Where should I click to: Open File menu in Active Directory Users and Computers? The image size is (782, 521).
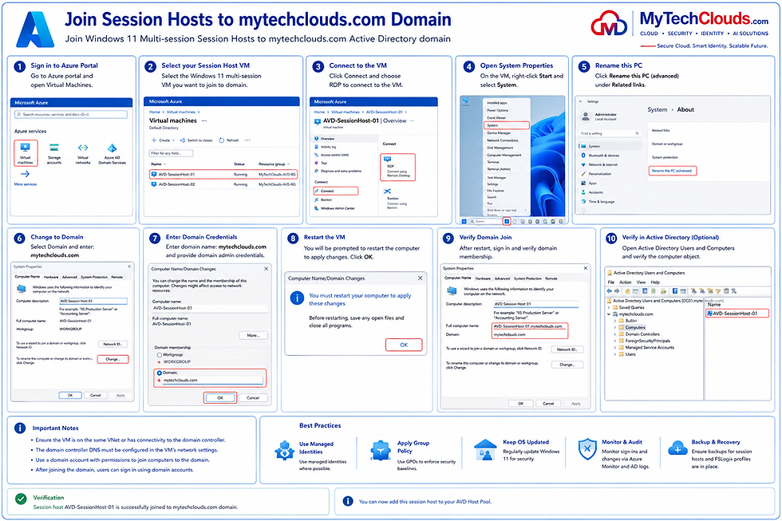point(611,282)
